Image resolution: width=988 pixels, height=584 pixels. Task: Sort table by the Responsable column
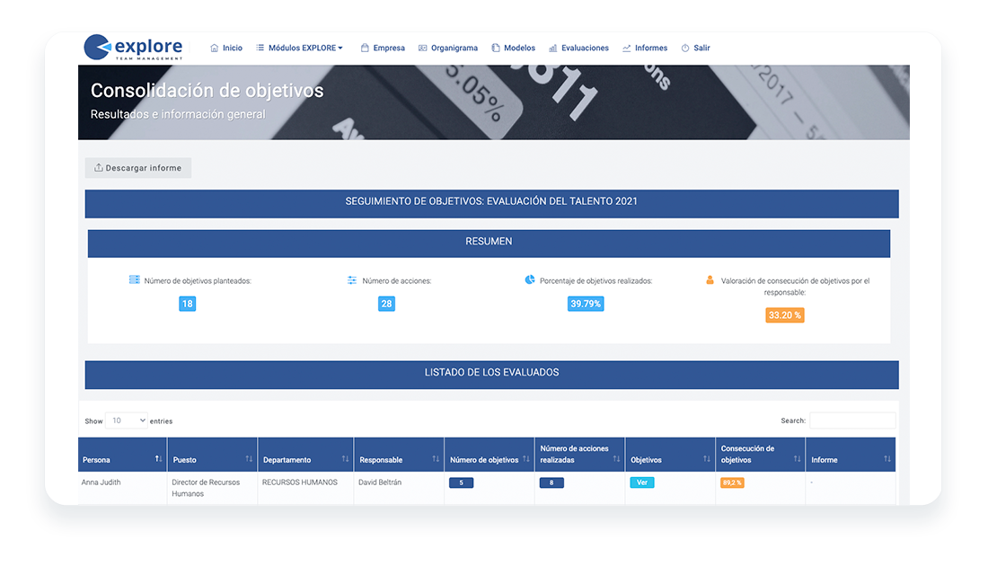pos(399,455)
